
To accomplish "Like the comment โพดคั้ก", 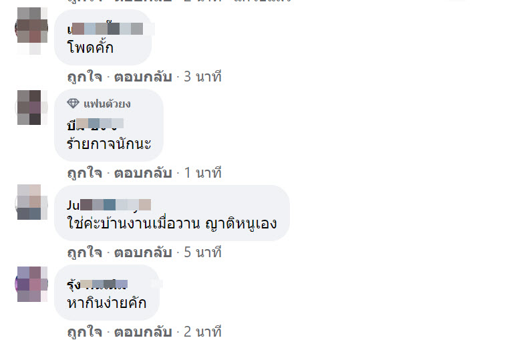I will tap(84, 77).
